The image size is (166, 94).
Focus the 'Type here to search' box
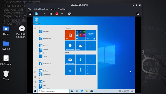(54, 91)
